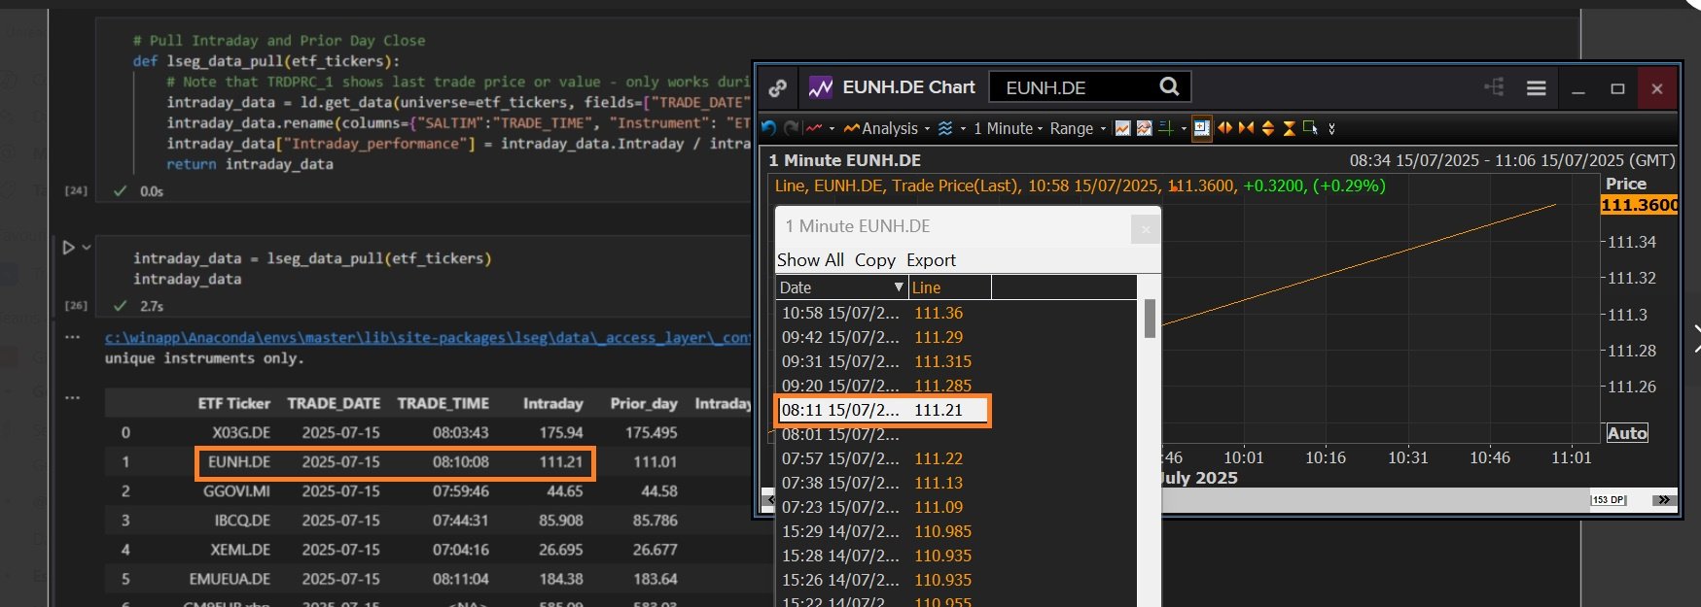The image size is (1701, 607).
Task: Select the 07:23 row showing 111.09
Action: pyautogui.click(x=957, y=507)
